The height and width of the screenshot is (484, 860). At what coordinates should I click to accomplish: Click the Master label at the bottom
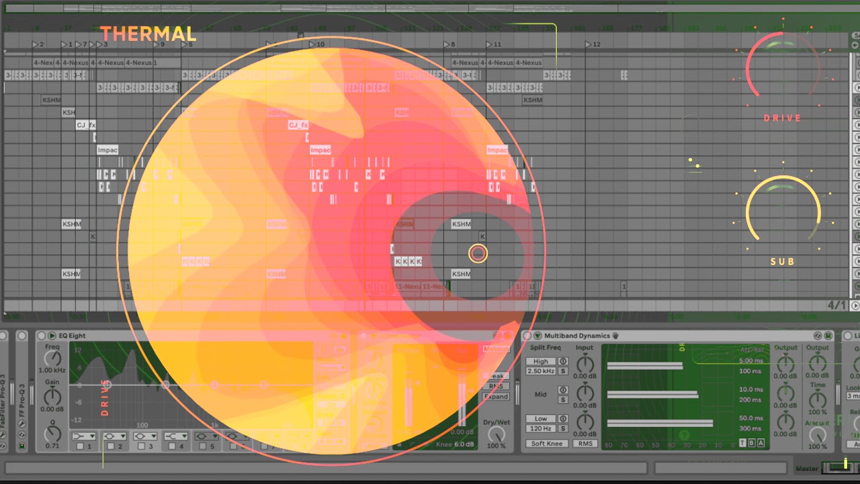[x=807, y=469]
